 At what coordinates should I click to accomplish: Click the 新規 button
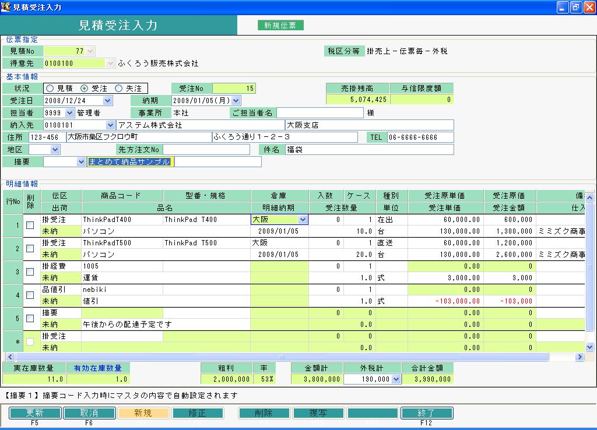pyautogui.click(x=143, y=413)
